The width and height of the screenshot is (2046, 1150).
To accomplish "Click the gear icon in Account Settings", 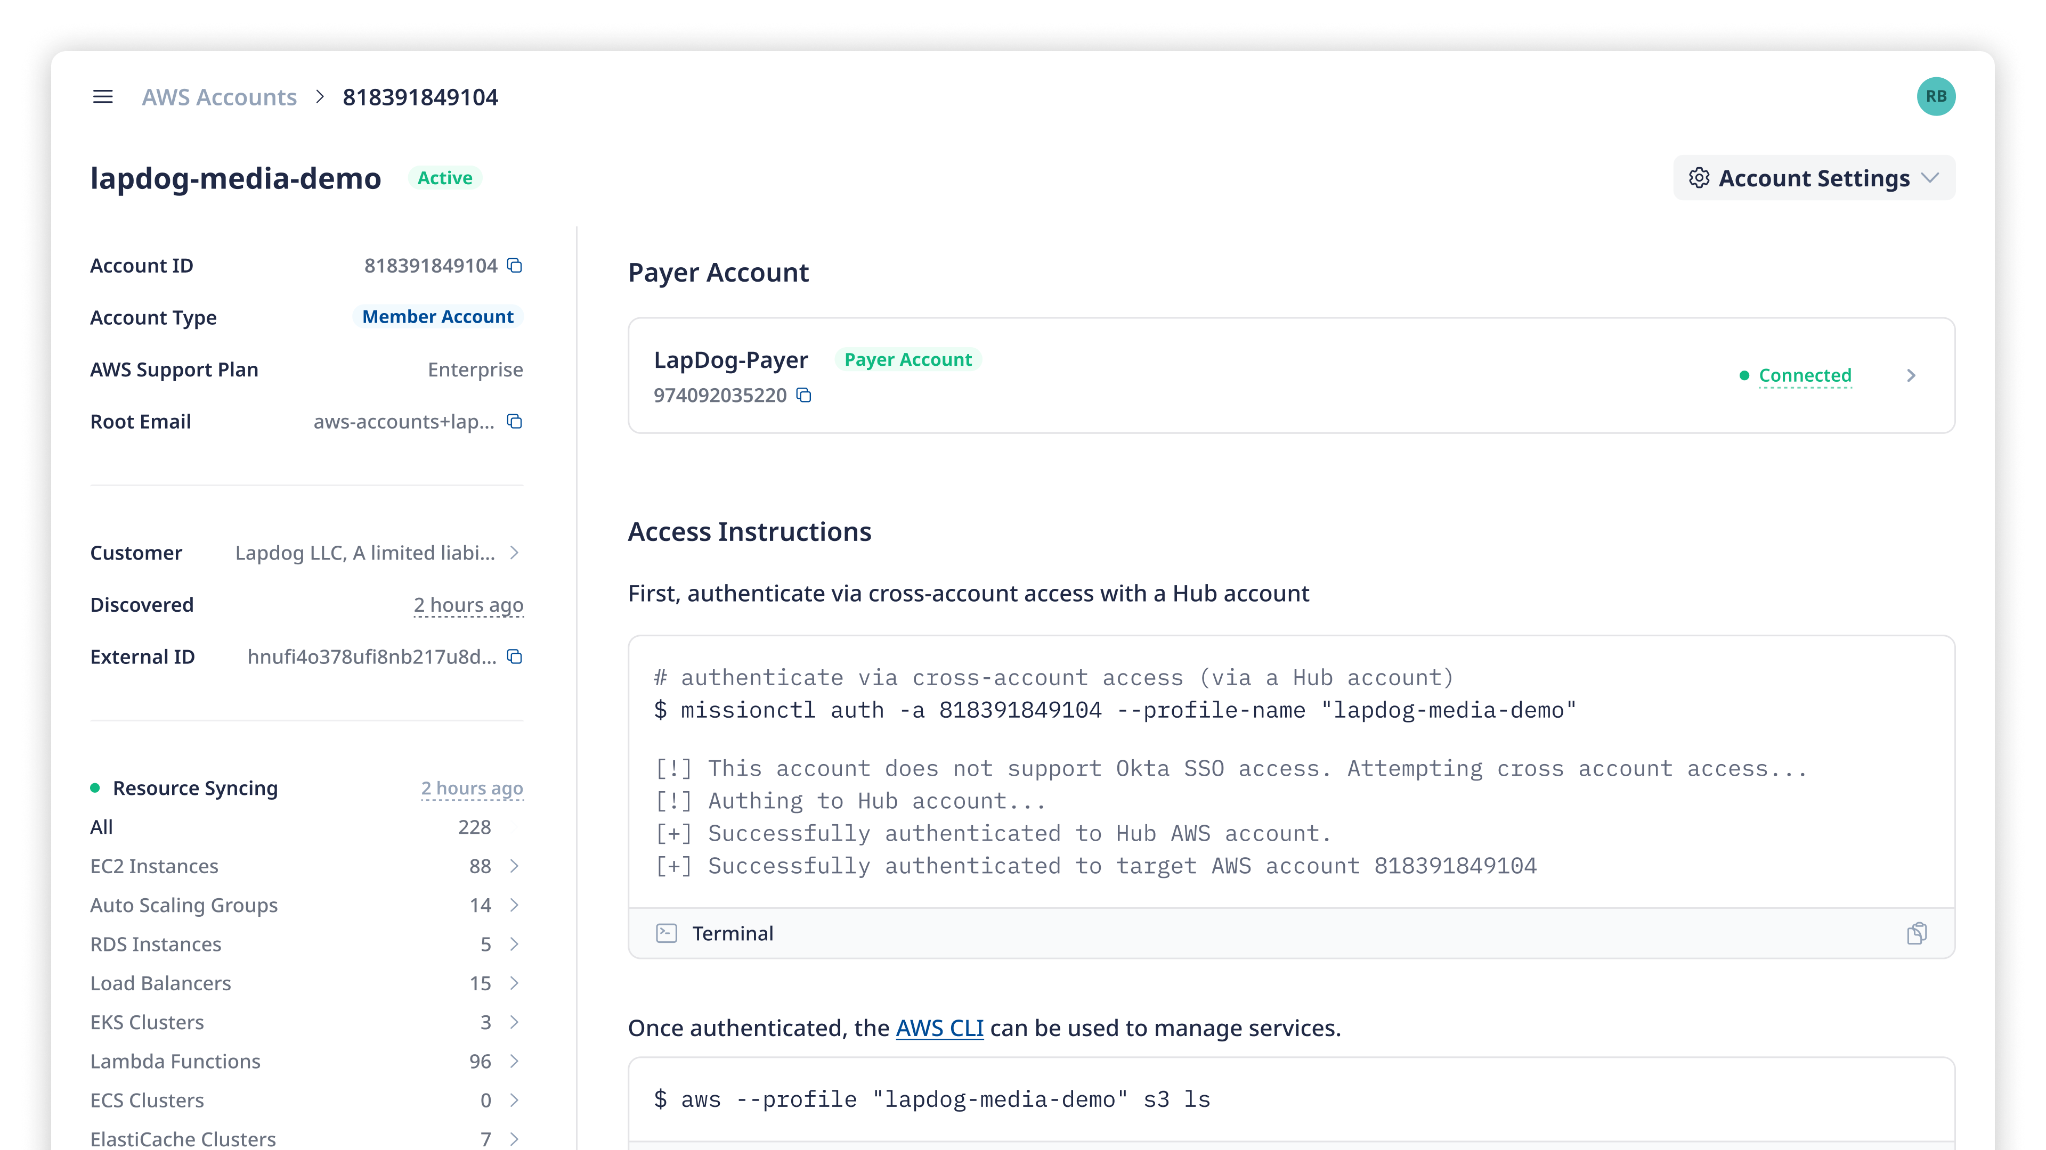I will coord(1699,178).
